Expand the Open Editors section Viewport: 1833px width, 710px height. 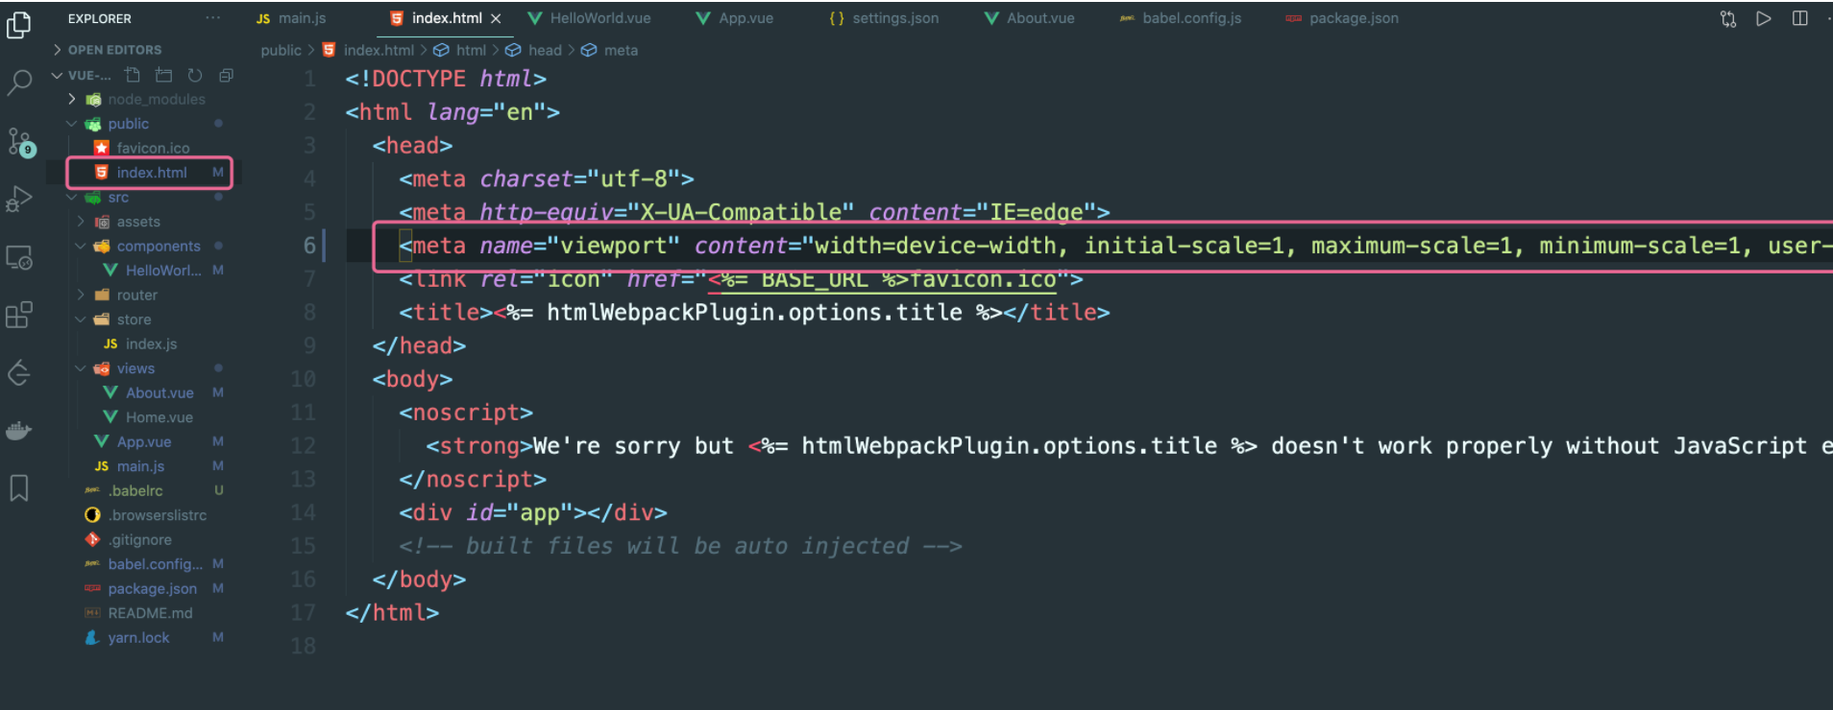[107, 50]
